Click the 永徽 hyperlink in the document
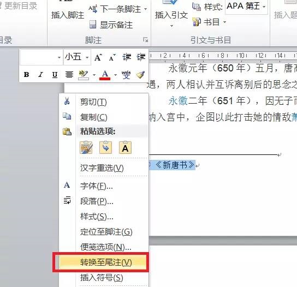This screenshot has height=287, width=297. (x=178, y=100)
